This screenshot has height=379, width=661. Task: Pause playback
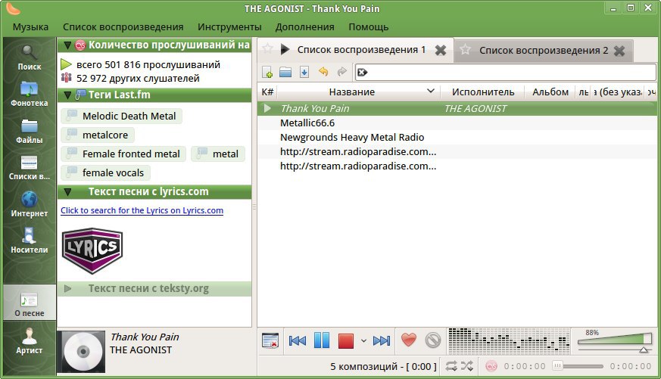tap(322, 340)
